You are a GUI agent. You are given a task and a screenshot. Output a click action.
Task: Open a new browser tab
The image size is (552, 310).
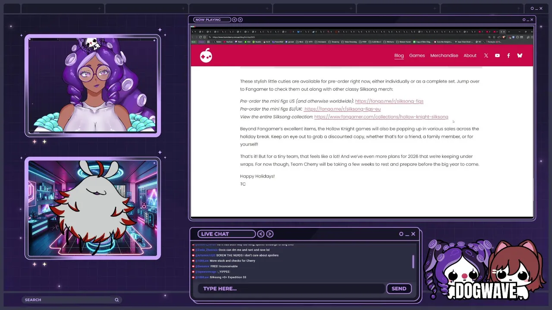click(509, 31)
